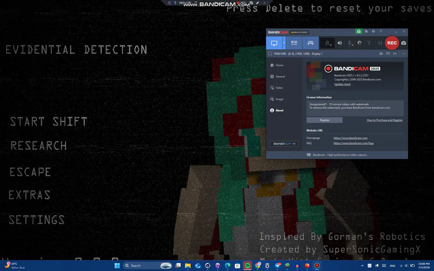Toggle microphone recording icon in Bandicam
The height and width of the screenshot is (271, 434).
pos(350,43)
